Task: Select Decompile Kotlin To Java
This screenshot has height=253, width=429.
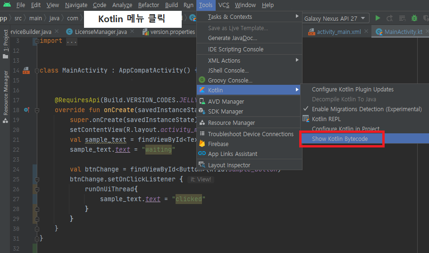Action: click(344, 99)
